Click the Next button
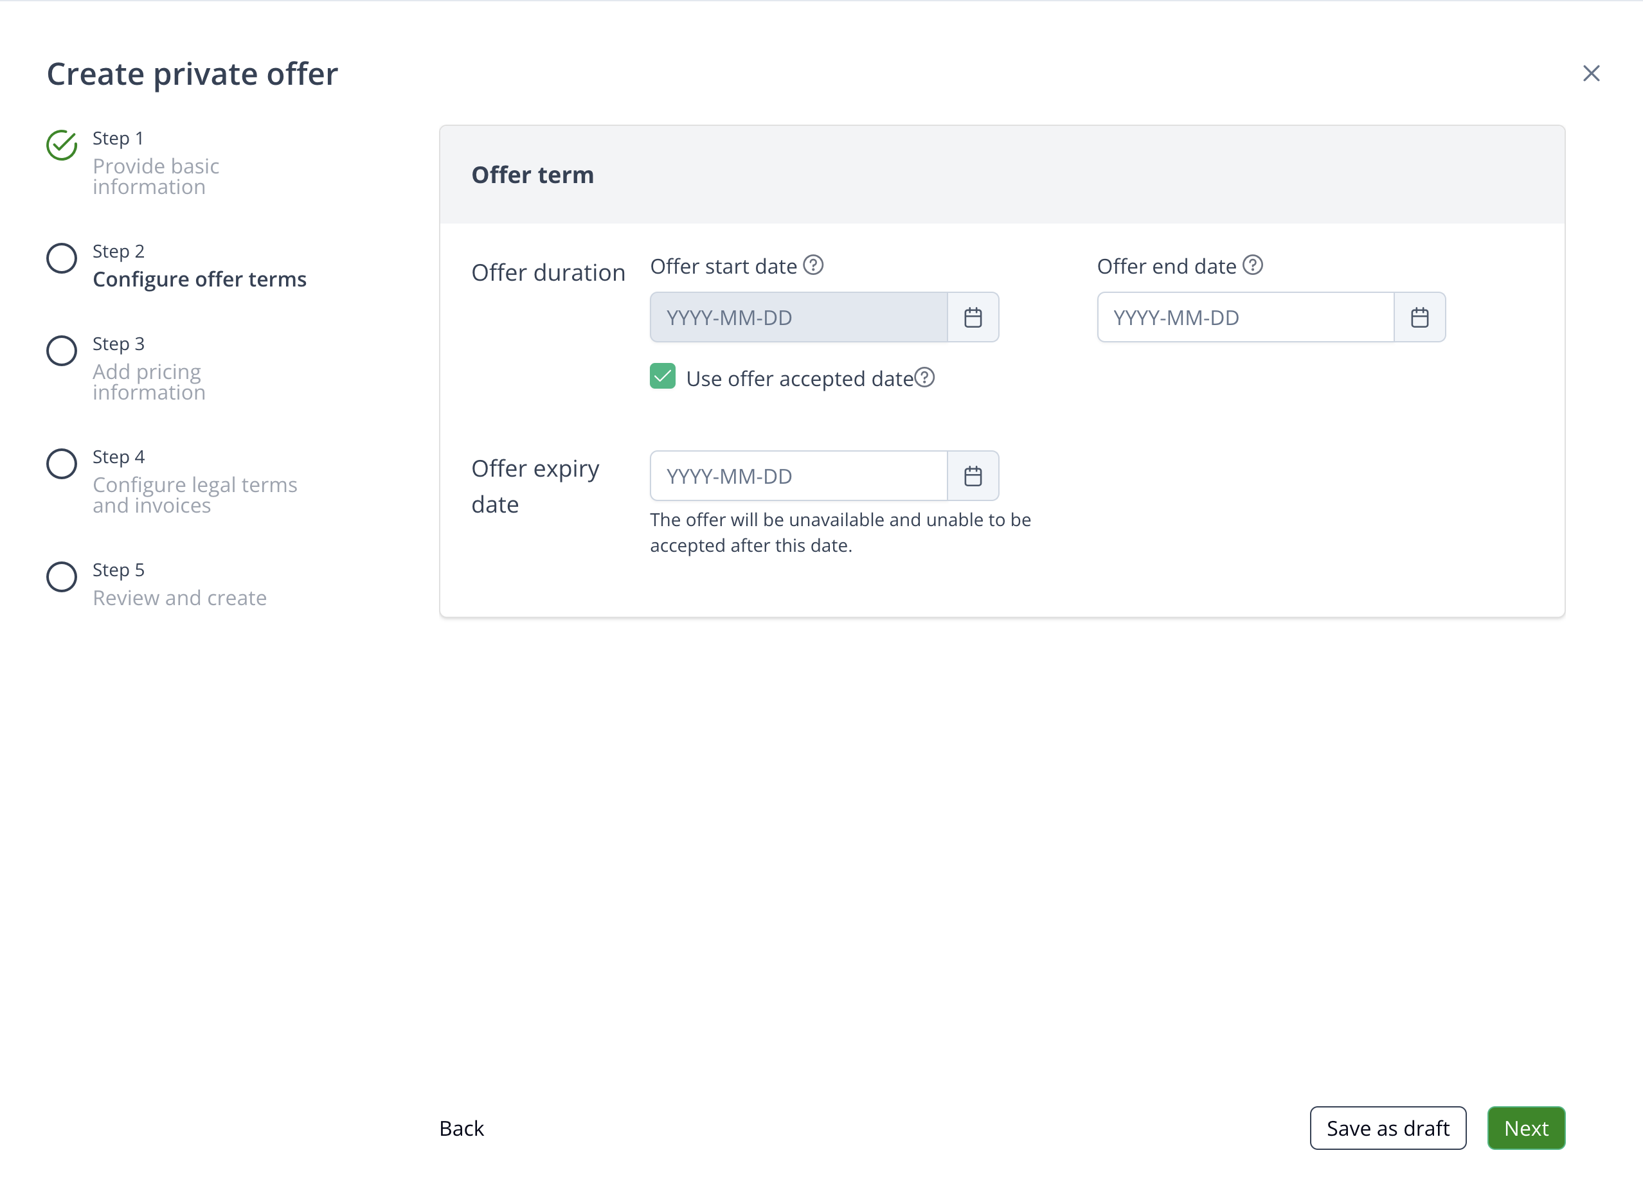Screen dimensions: 1643x1191 pyautogui.click(x=1525, y=1127)
